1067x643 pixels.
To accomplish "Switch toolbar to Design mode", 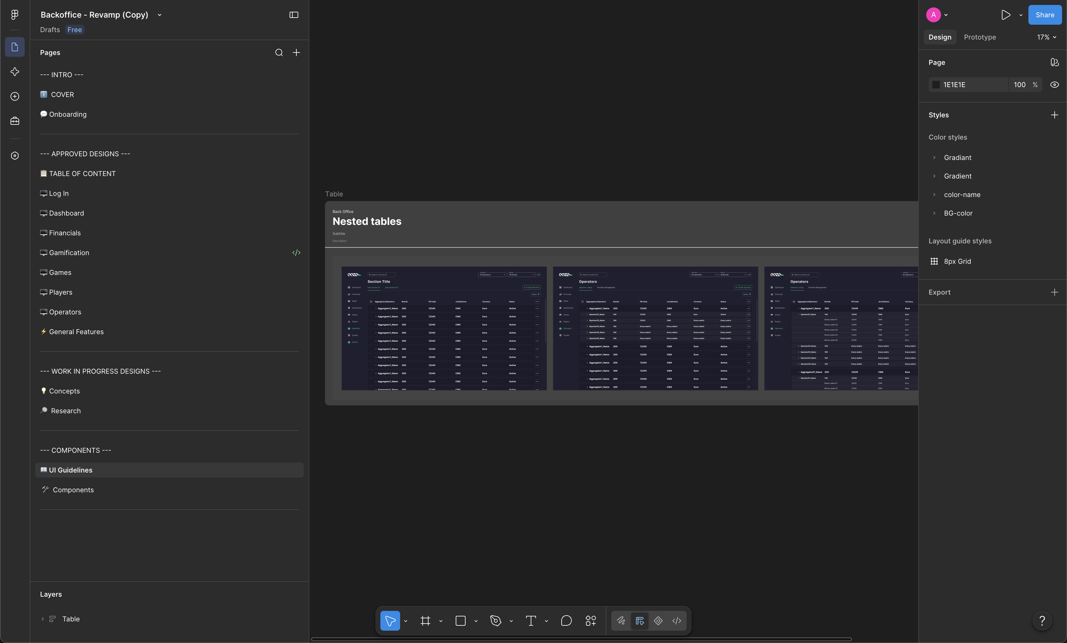I will pos(639,620).
